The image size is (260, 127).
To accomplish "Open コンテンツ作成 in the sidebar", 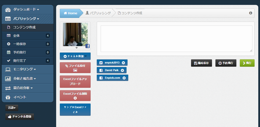I will coord(27,27).
